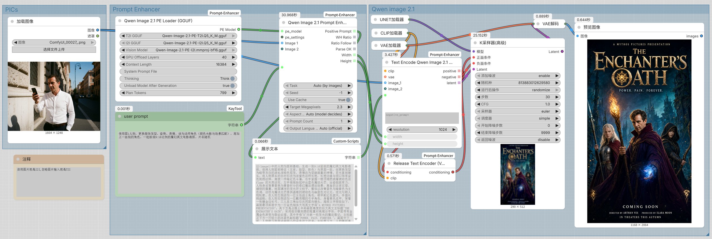Image resolution: width=712 pixels, height=239 pixels.
Task: Increase GPU Offload Layers with right arrow
Action: tap(234, 57)
